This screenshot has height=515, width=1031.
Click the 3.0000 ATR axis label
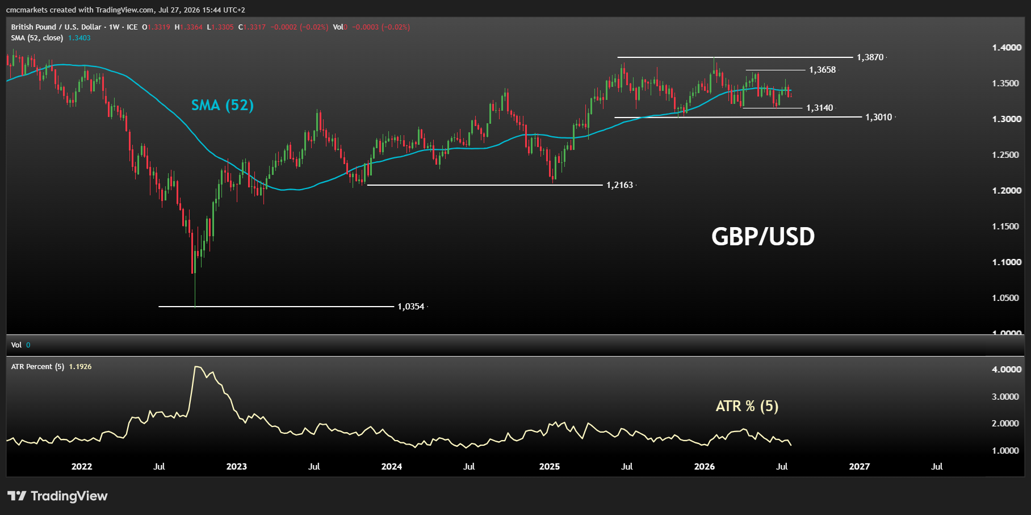(x=1007, y=397)
